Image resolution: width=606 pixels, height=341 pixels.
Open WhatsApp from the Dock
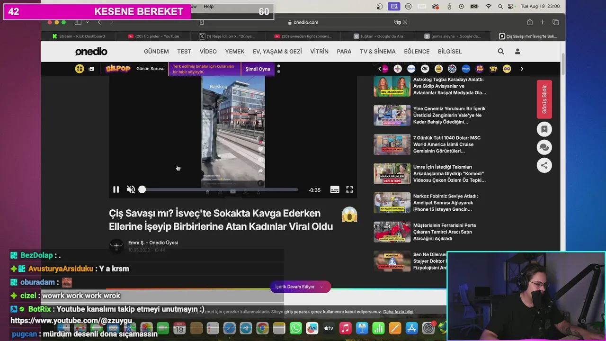[x=296, y=328]
